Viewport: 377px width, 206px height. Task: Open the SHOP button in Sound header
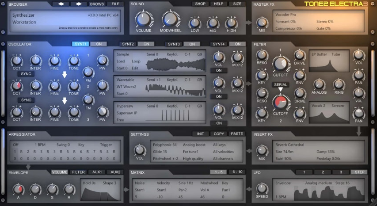click(x=200, y=4)
